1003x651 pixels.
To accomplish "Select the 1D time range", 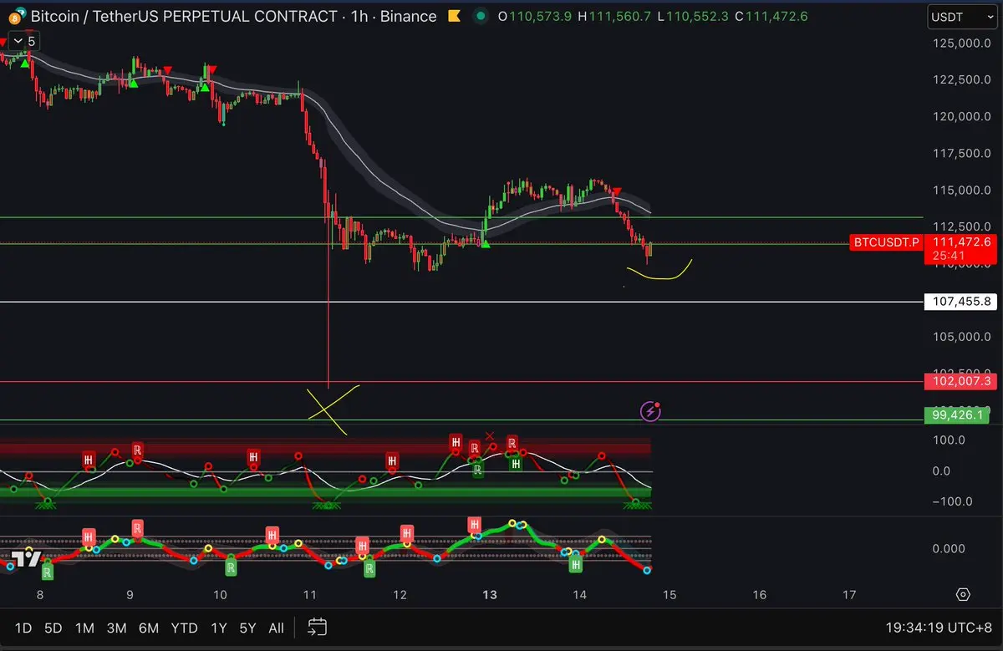I will pyautogui.click(x=24, y=628).
